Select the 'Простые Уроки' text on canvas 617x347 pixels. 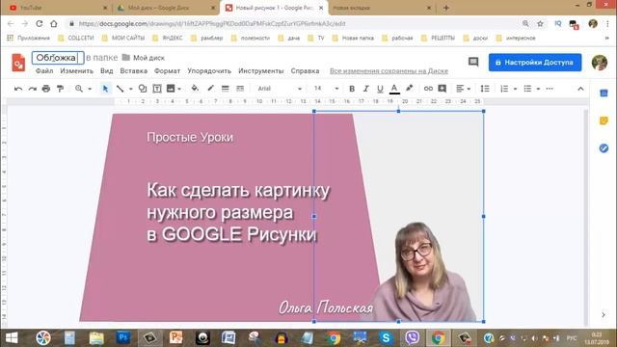point(190,137)
